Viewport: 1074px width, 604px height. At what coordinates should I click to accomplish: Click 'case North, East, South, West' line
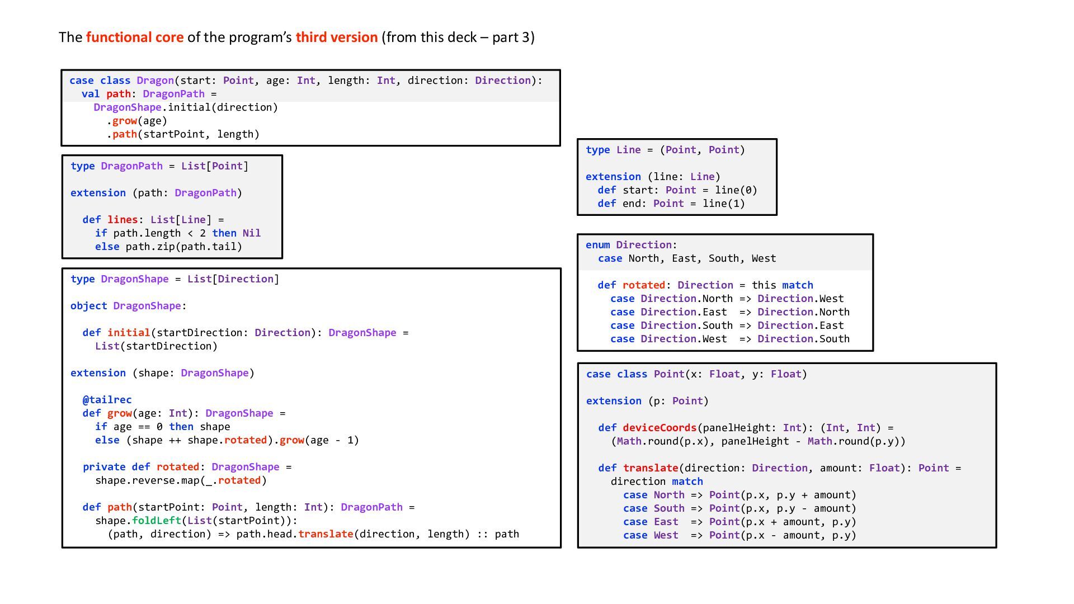(686, 258)
